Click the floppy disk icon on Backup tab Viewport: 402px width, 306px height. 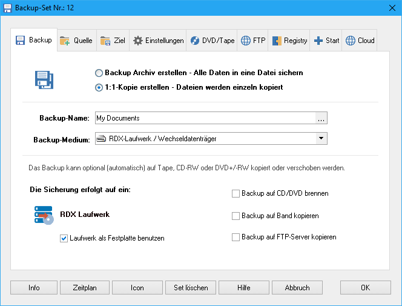[x=20, y=40]
